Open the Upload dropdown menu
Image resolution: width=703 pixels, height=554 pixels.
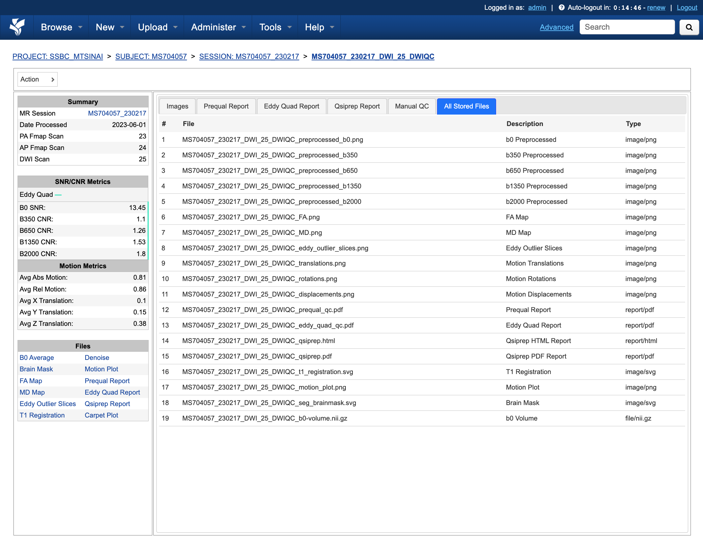pos(157,27)
